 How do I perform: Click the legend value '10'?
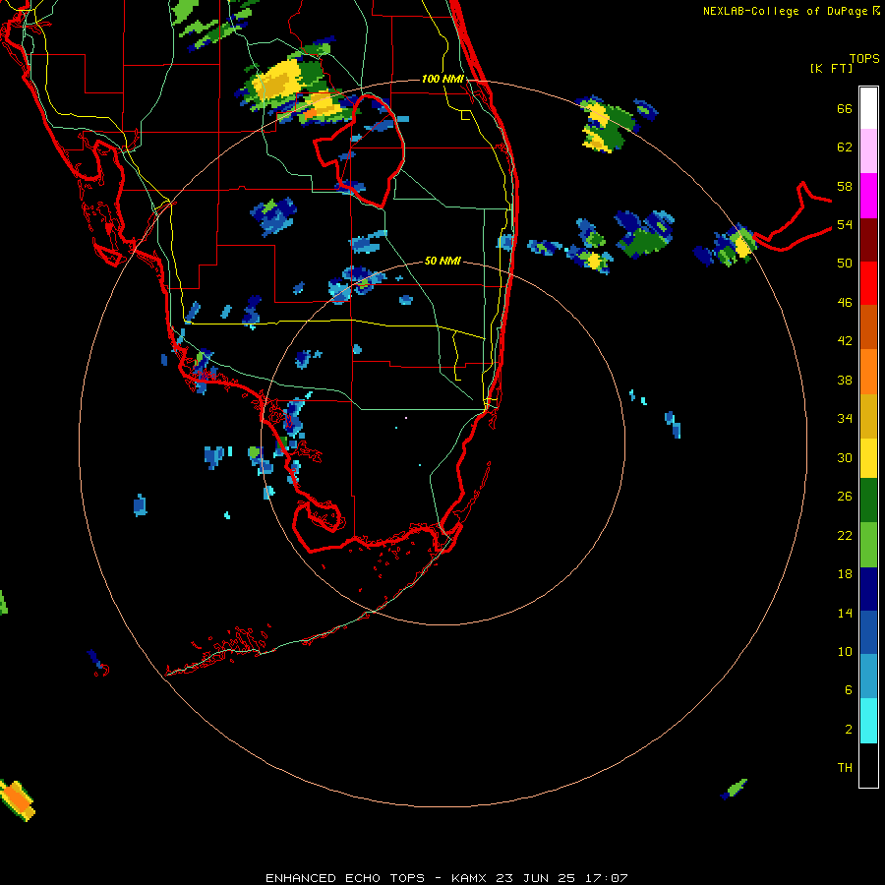845,651
